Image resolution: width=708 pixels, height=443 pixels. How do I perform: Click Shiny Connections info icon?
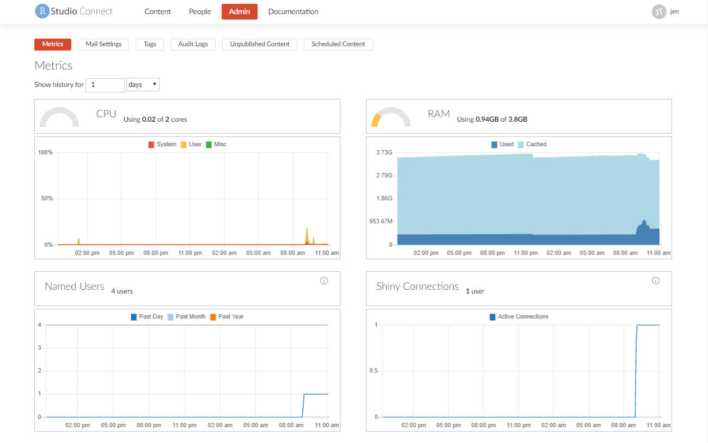click(656, 280)
